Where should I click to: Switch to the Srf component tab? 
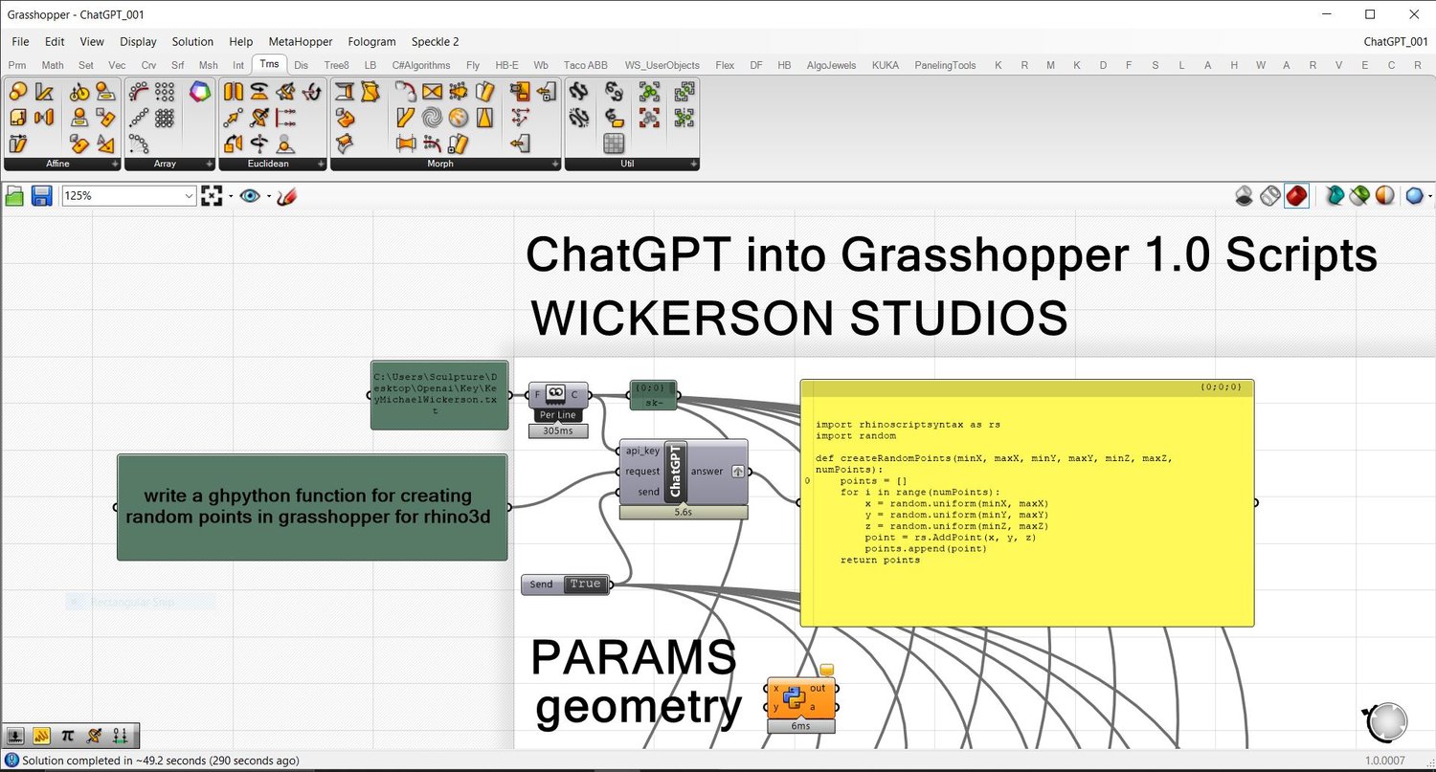[x=178, y=65]
